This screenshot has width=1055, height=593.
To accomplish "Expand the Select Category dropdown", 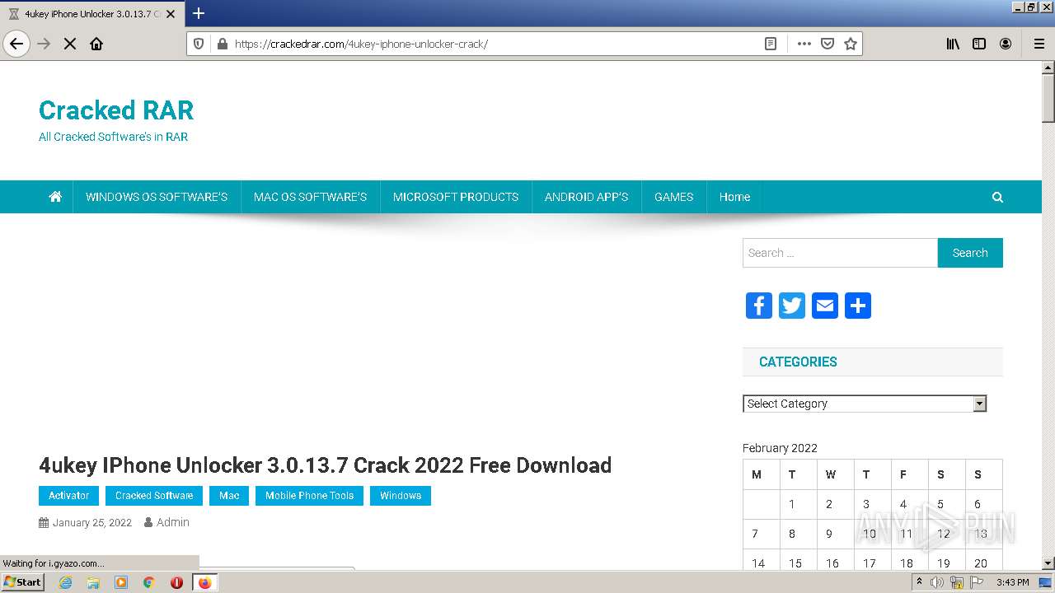I will [864, 404].
